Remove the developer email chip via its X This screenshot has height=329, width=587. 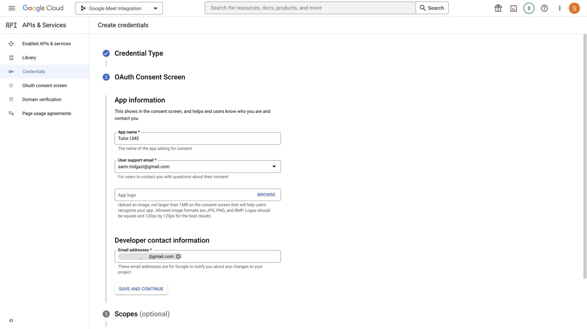[178, 256]
